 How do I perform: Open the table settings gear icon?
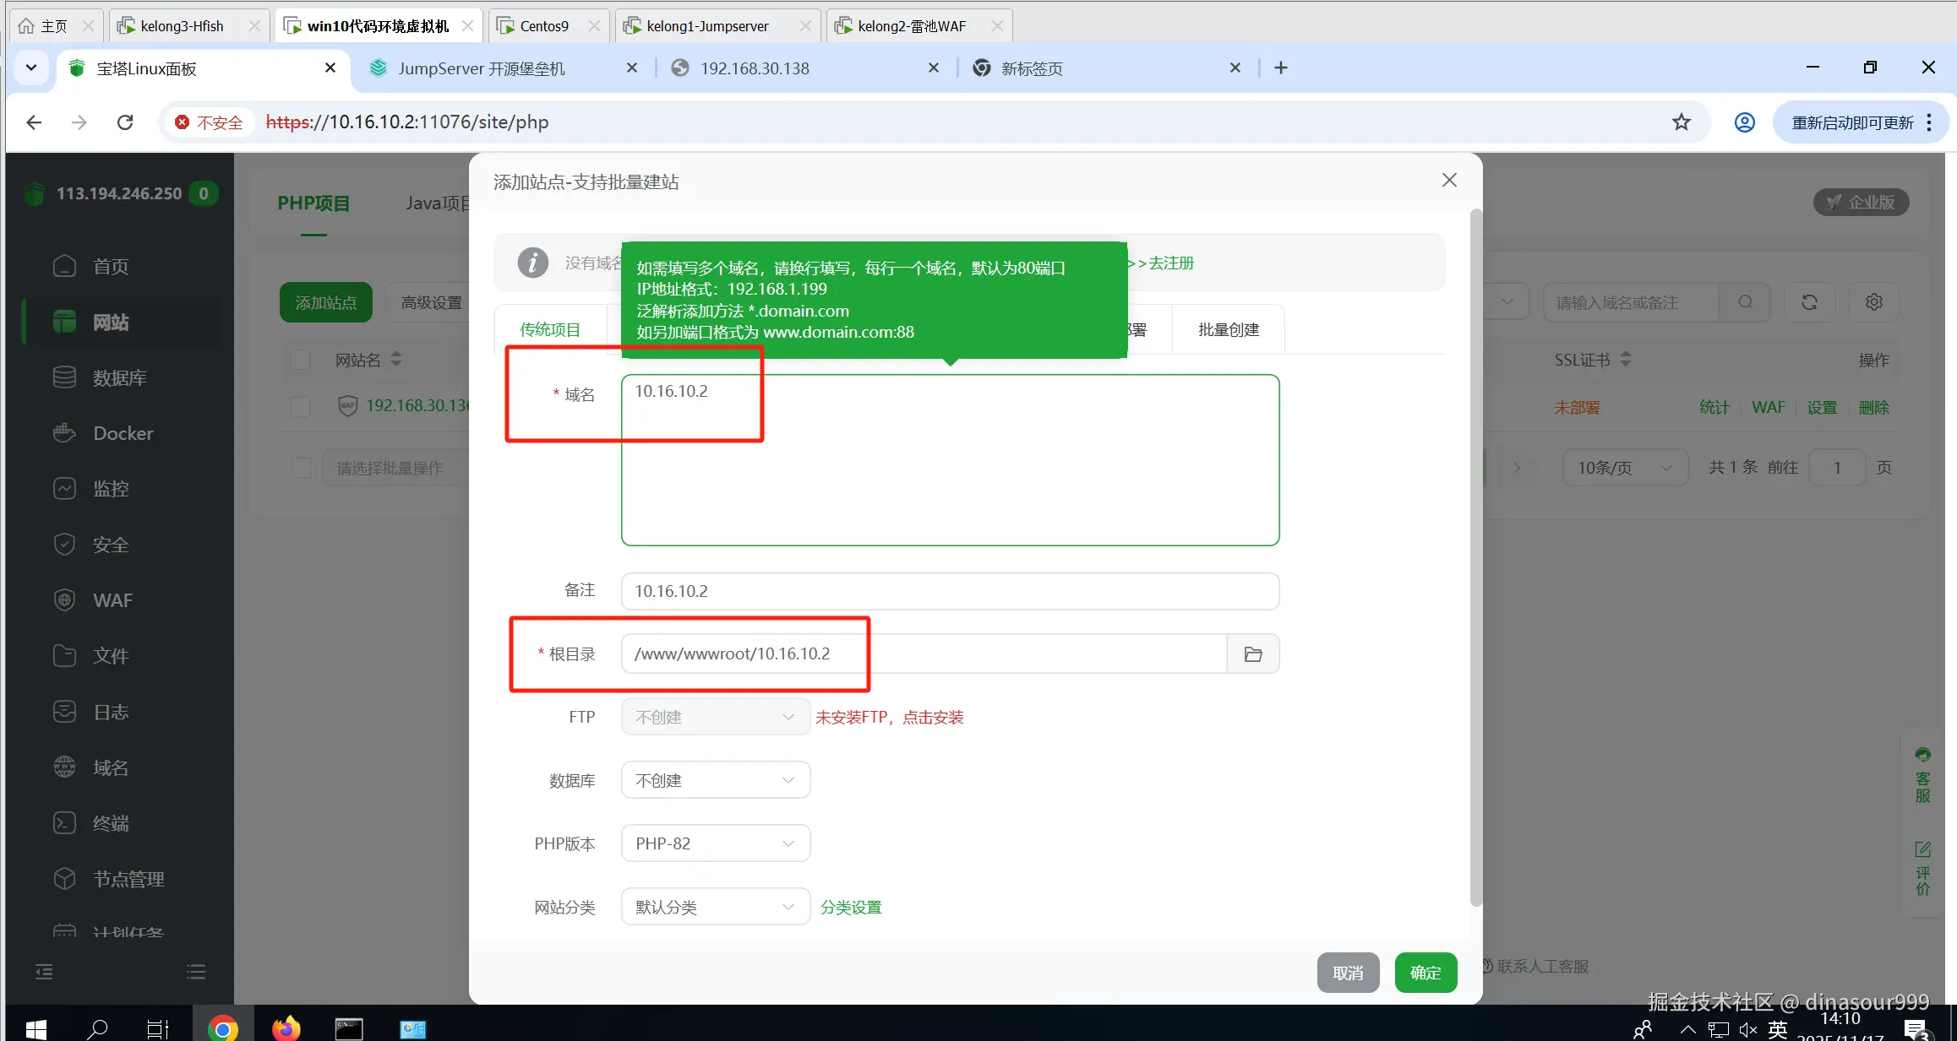tap(1873, 302)
